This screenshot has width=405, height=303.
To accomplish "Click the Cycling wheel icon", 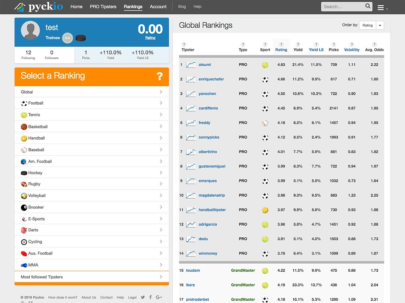I will coord(24,242).
